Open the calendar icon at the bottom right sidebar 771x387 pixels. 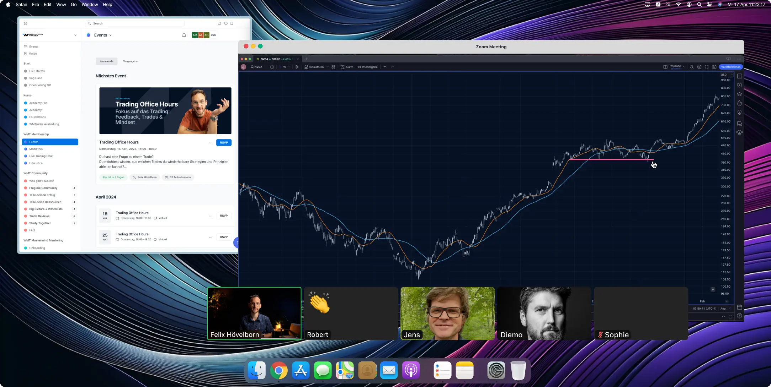pos(740,307)
